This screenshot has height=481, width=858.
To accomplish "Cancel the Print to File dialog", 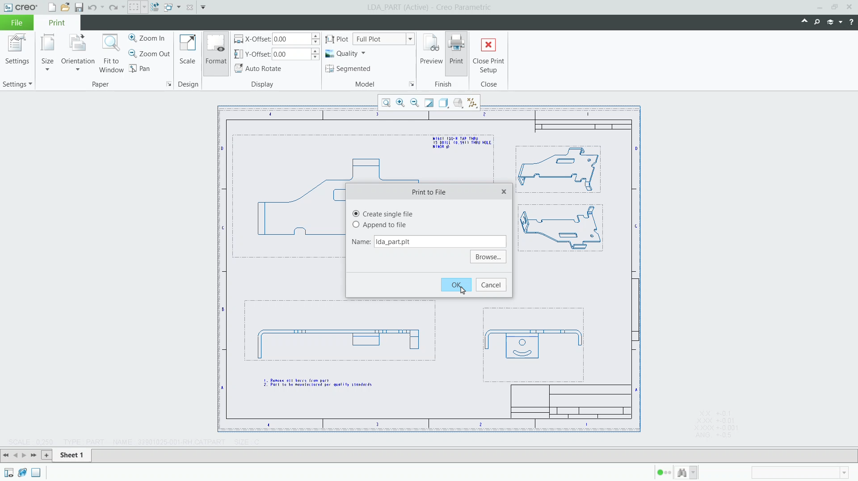I will [491, 285].
